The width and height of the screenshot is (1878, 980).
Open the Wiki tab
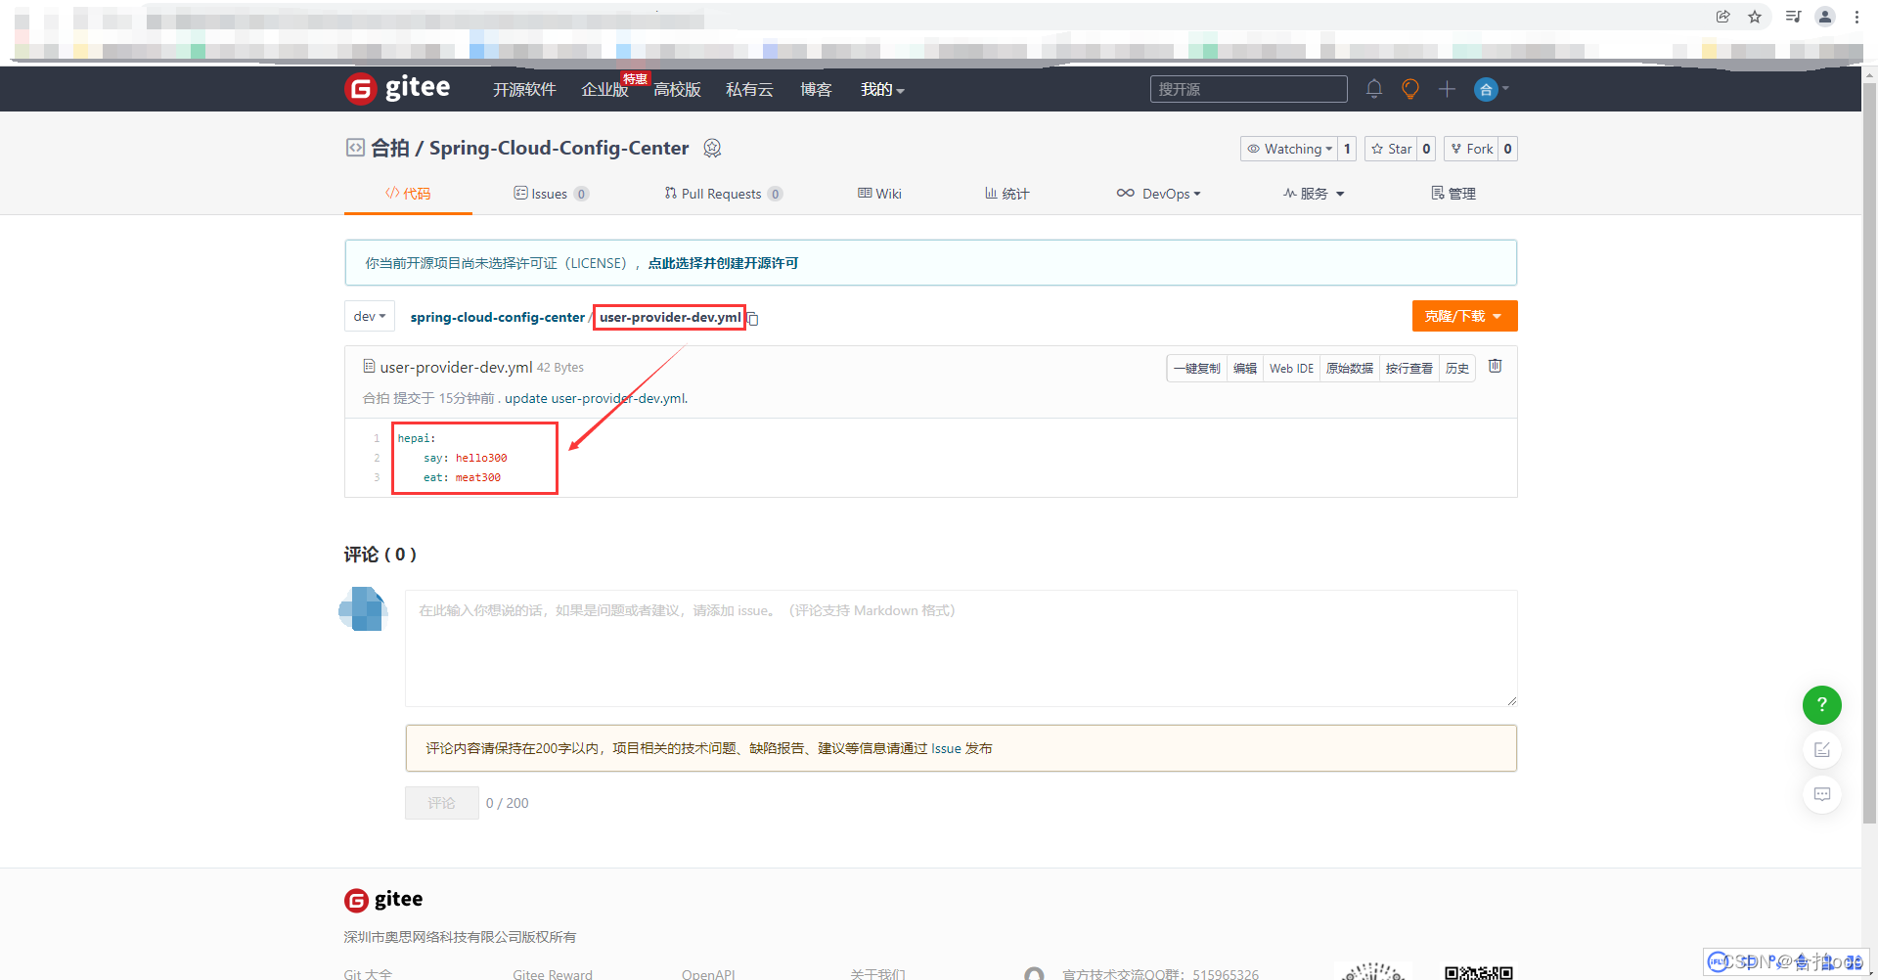coord(879,194)
